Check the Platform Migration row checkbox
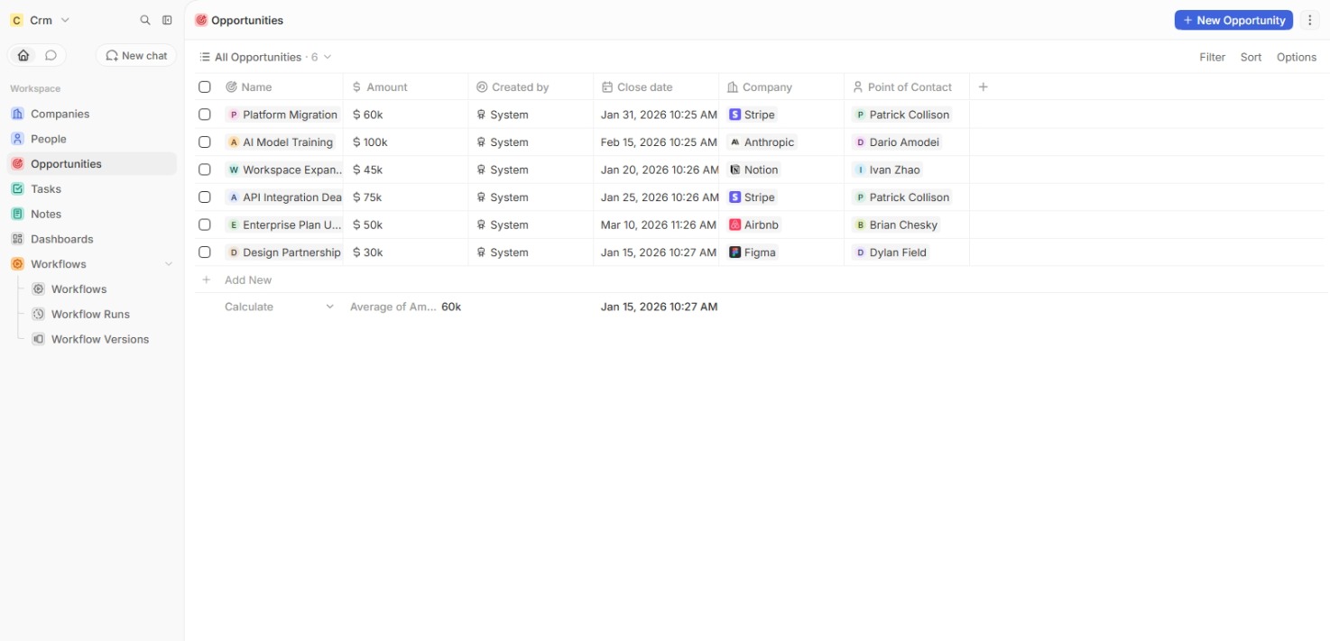Screen dimensions: 1330x641 tap(205, 114)
